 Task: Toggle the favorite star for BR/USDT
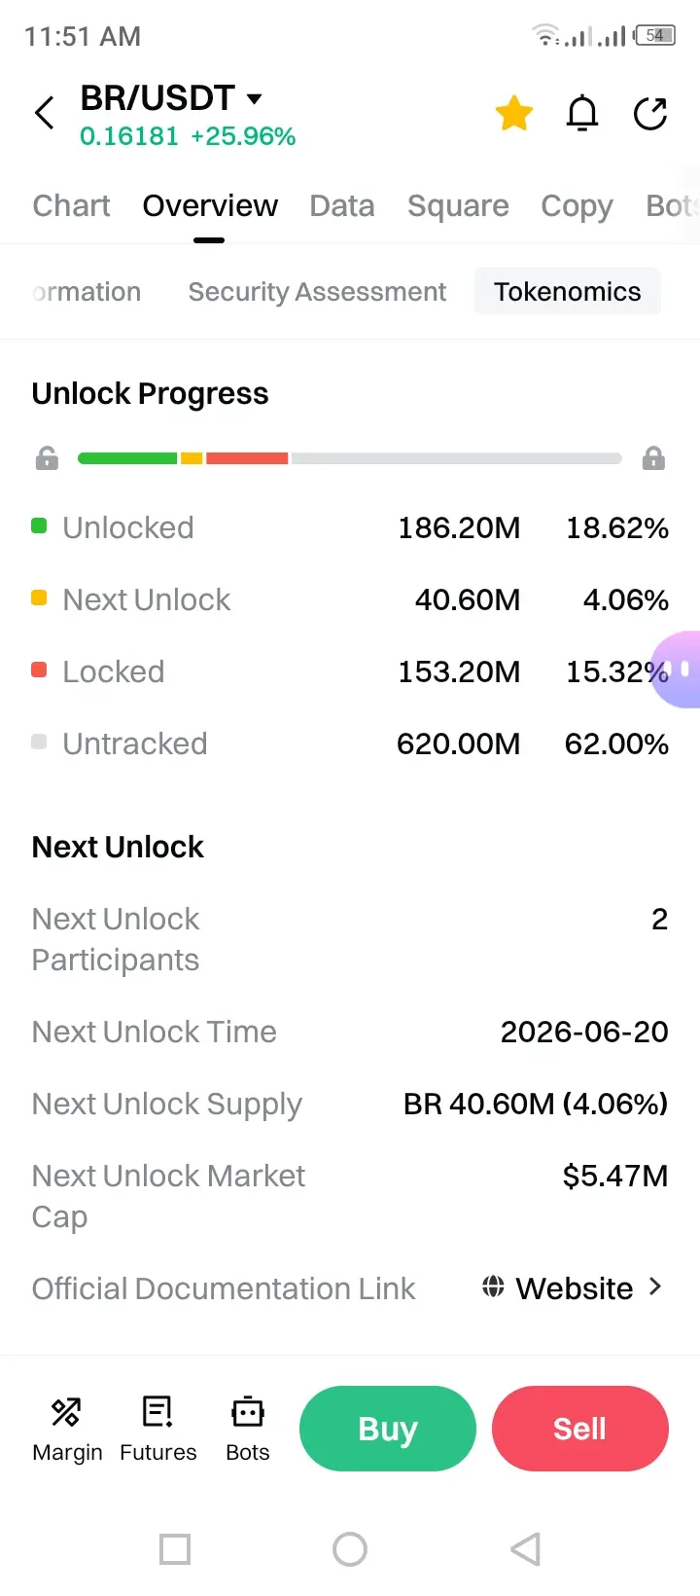(513, 114)
